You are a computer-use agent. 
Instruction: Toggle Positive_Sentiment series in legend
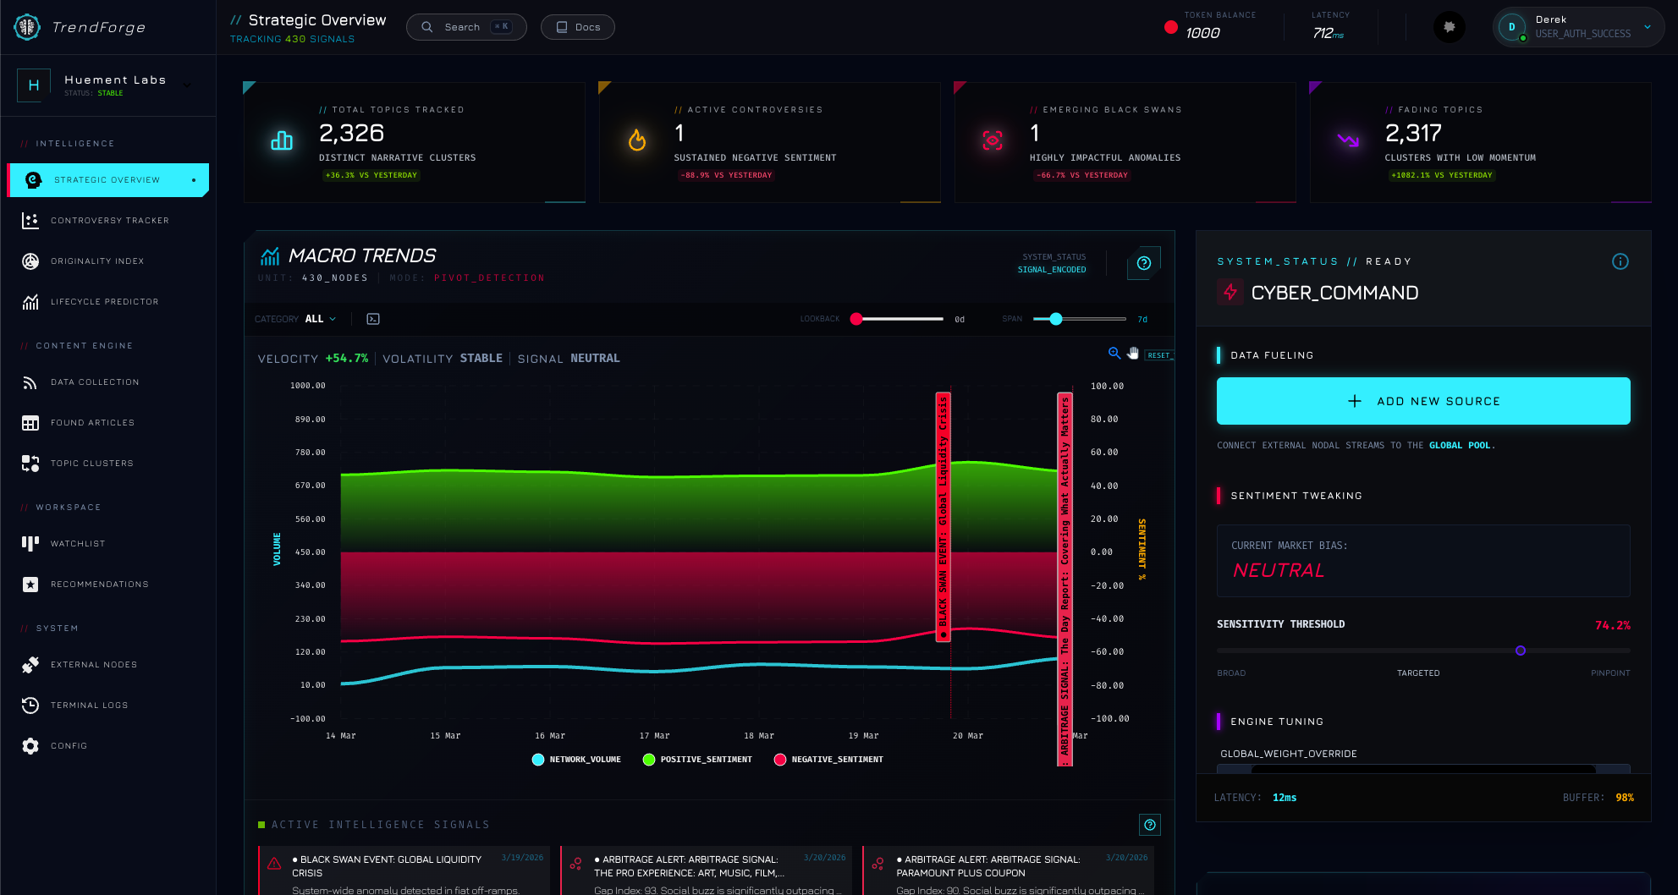[697, 760]
